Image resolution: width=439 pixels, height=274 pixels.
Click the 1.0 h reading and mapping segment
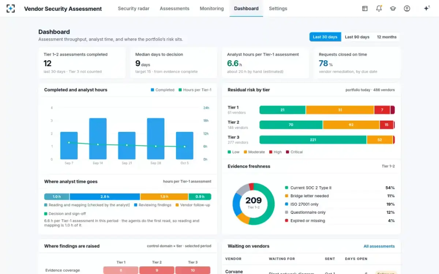[57, 197]
